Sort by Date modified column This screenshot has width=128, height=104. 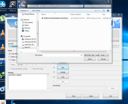tap(76, 14)
